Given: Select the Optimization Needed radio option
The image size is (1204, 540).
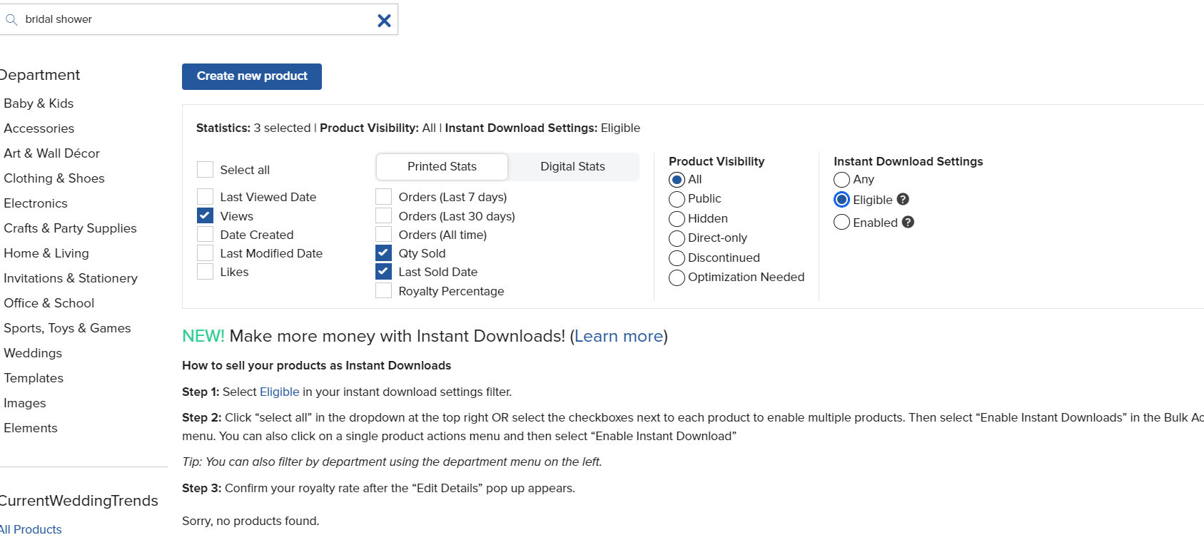Looking at the screenshot, I should click(x=677, y=277).
